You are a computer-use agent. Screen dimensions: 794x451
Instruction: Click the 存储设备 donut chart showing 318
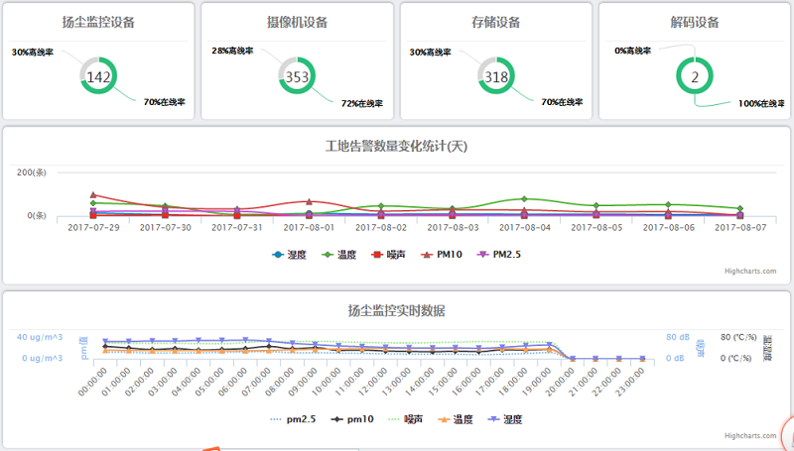click(496, 76)
